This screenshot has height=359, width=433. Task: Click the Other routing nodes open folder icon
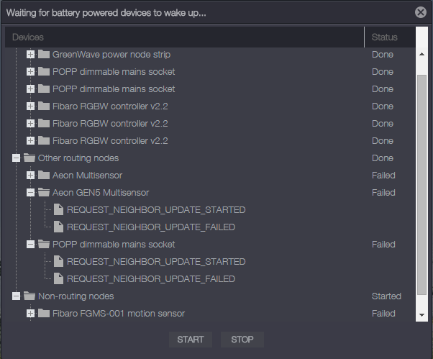pos(29,158)
